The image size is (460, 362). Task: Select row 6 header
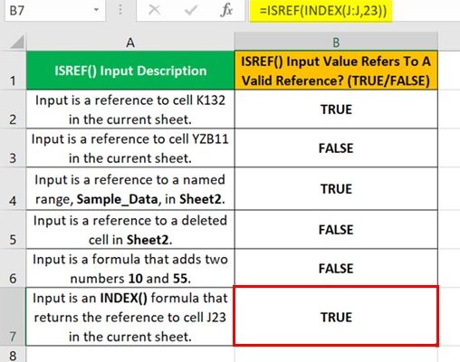coord(13,268)
